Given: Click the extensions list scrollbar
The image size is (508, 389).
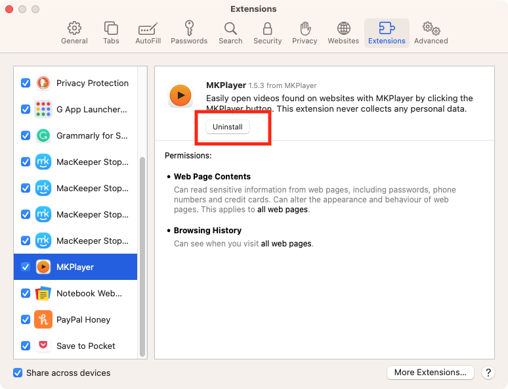Looking at the screenshot, I should tap(142, 257).
